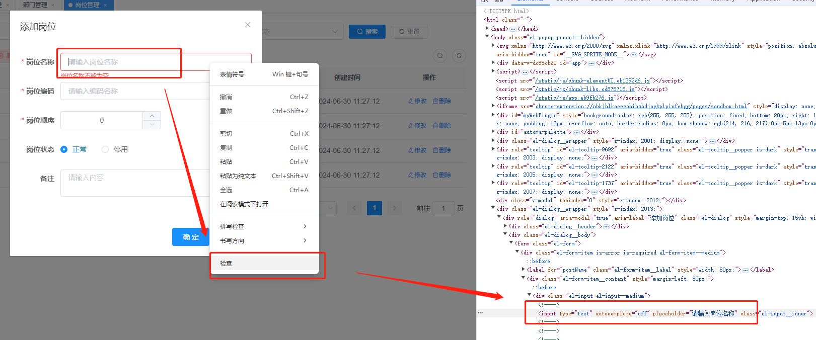Collapse the div class="el-input el-input--medium" node
816x340 pixels.
coord(529,295)
